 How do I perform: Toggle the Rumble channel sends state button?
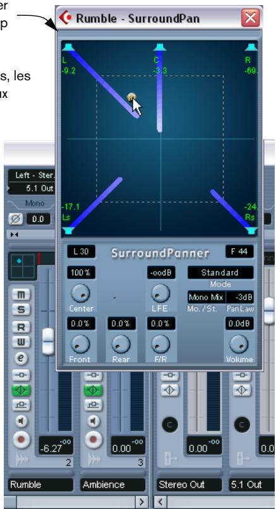[21, 405]
